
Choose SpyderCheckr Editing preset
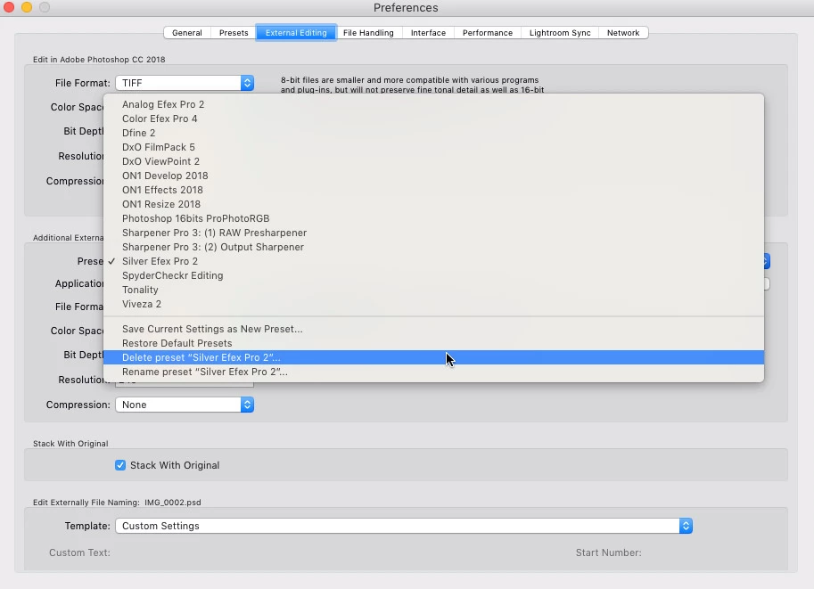433,275
